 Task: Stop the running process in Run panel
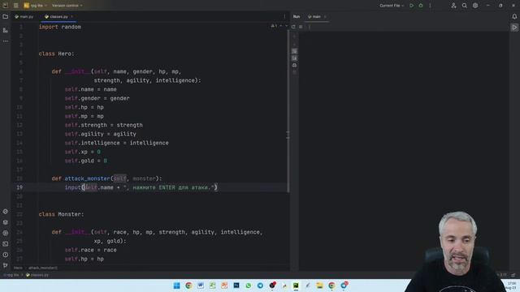[x=301, y=27]
